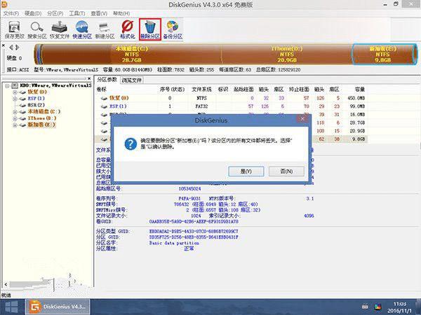Switch to the Browse Files tab
The height and width of the screenshot is (315, 421).
click(132, 80)
